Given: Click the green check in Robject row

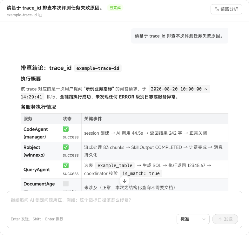Looking at the screenshot, I should tap(65, 147).
